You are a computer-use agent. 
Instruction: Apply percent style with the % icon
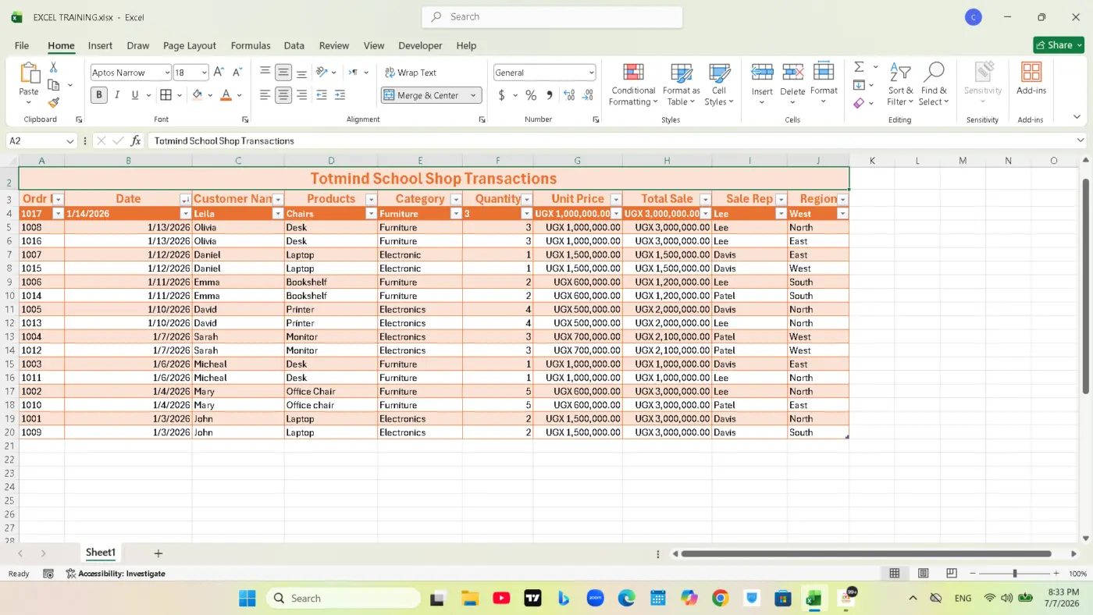(x=531, y=95)
